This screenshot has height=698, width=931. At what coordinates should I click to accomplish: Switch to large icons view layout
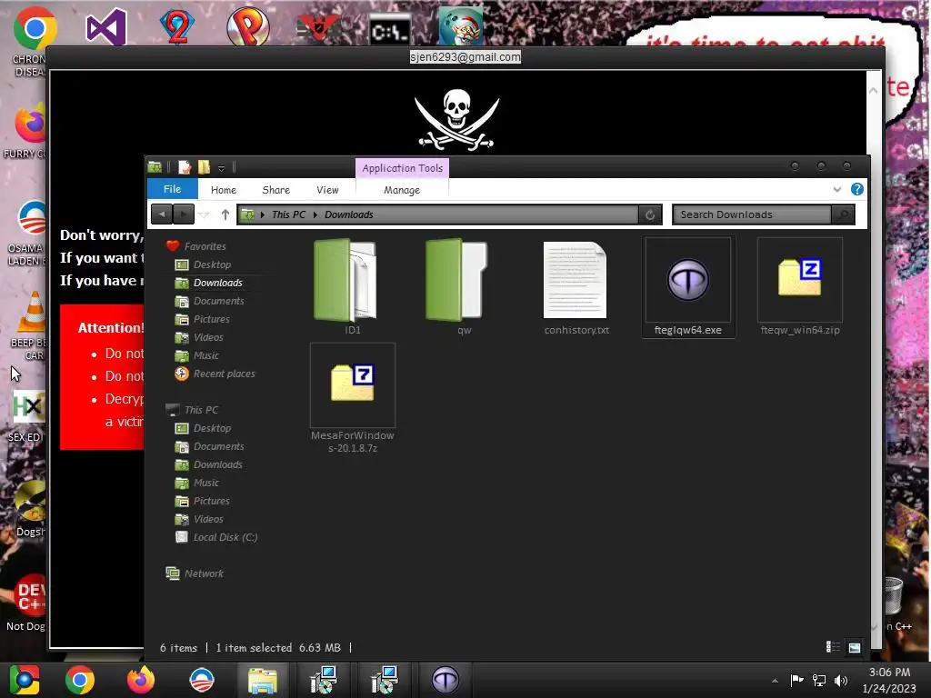[x=855, y=647]
